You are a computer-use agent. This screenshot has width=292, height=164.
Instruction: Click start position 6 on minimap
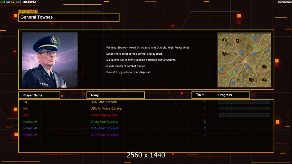[224, 40]
